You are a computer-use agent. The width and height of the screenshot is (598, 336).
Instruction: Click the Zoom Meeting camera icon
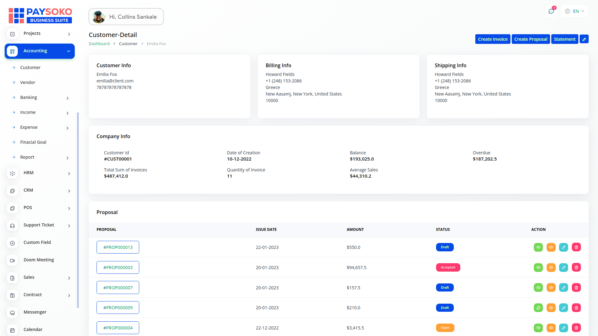[x=12, y=260]
